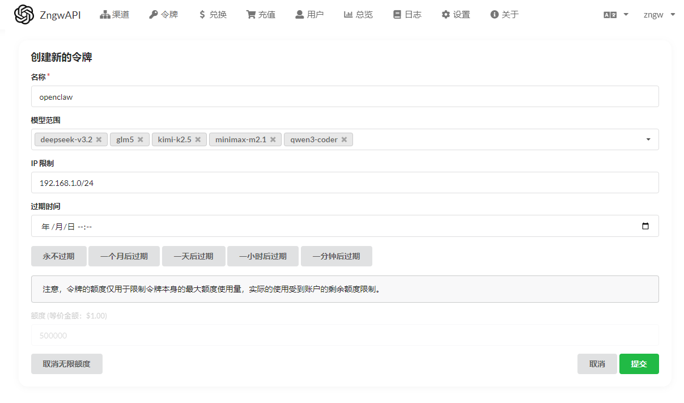Click the ZngwAPI logo icon

point(24,15)
